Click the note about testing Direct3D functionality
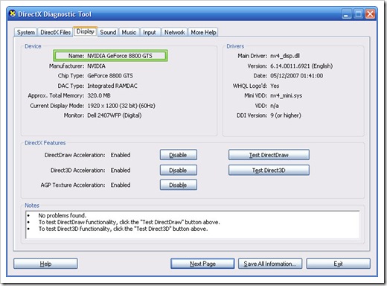The width and height of the screenshot is (387, 286). tap(123, 229)
